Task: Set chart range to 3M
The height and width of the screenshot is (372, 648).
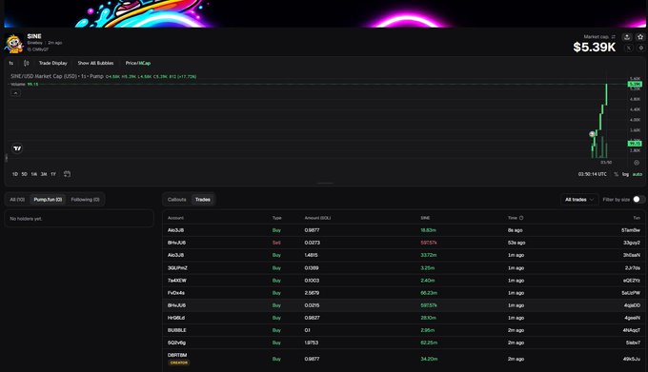Action: click(x=44, y=174)
